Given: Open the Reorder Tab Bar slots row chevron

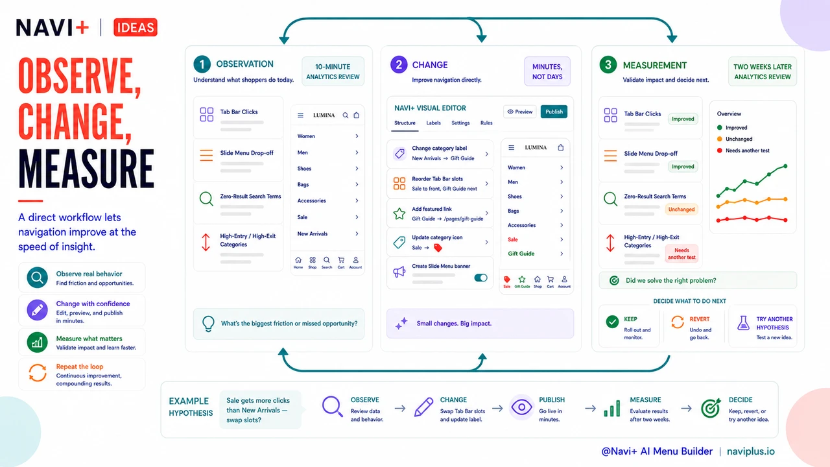Looking at the screenshot, I should (x=487, y=184).
